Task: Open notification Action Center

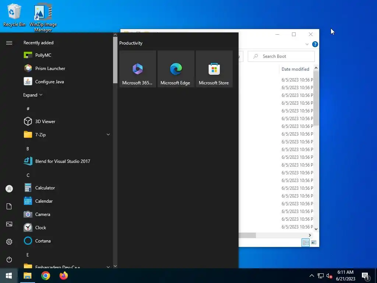Action: point(366,276)
